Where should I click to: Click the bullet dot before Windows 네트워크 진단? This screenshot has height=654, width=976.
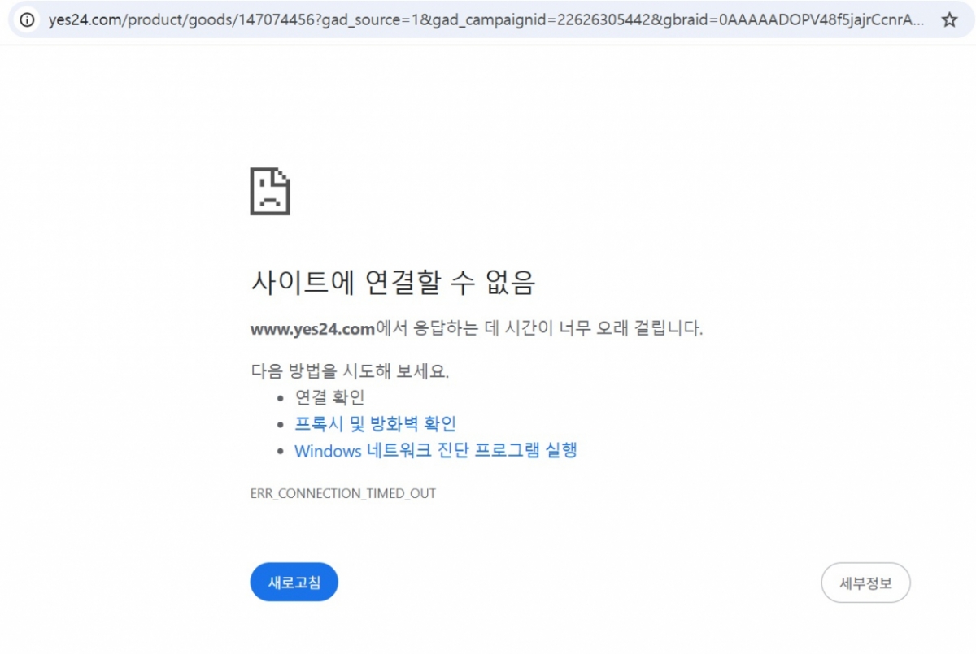(x=280, y=451)
